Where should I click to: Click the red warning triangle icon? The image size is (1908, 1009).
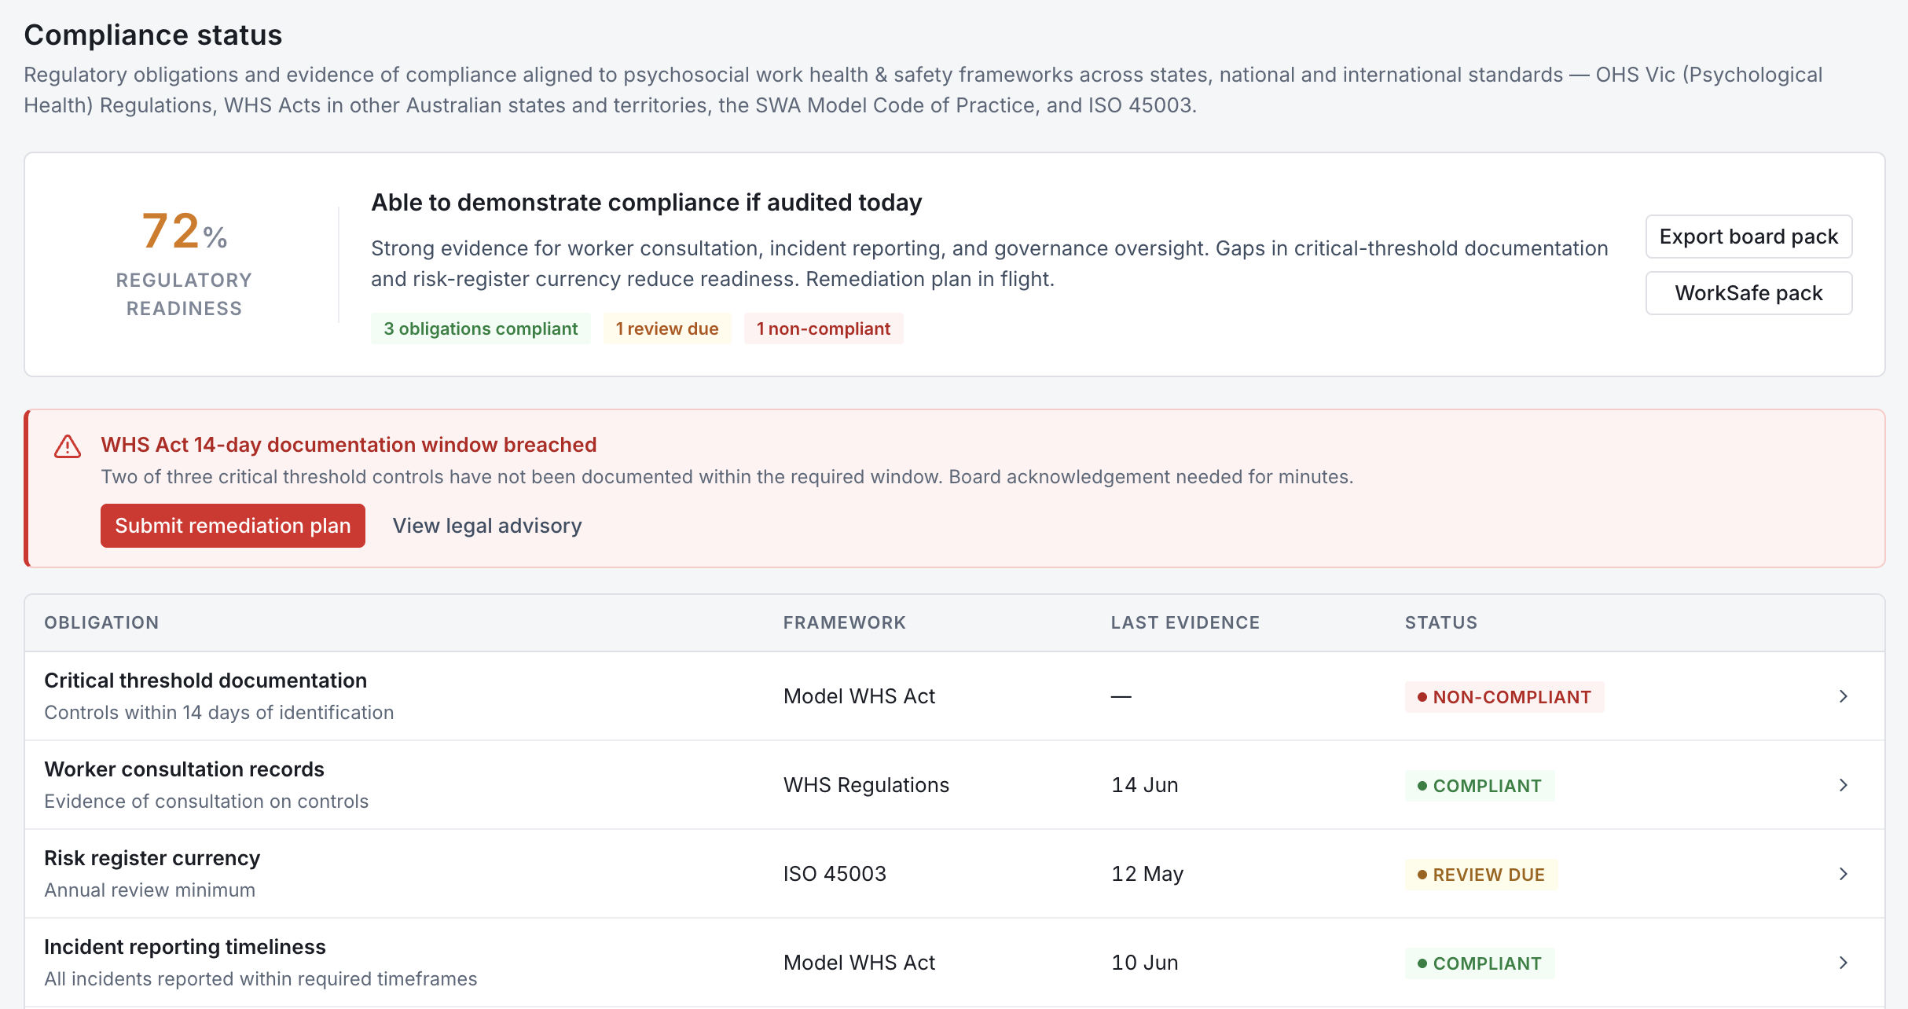pyautogui.click(x=68, y=446)
